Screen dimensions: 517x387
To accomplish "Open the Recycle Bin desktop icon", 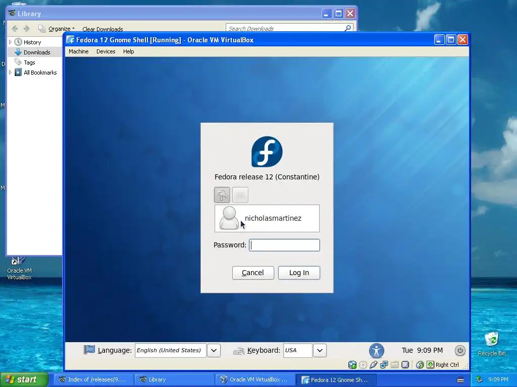I will [x=492, y=344].
